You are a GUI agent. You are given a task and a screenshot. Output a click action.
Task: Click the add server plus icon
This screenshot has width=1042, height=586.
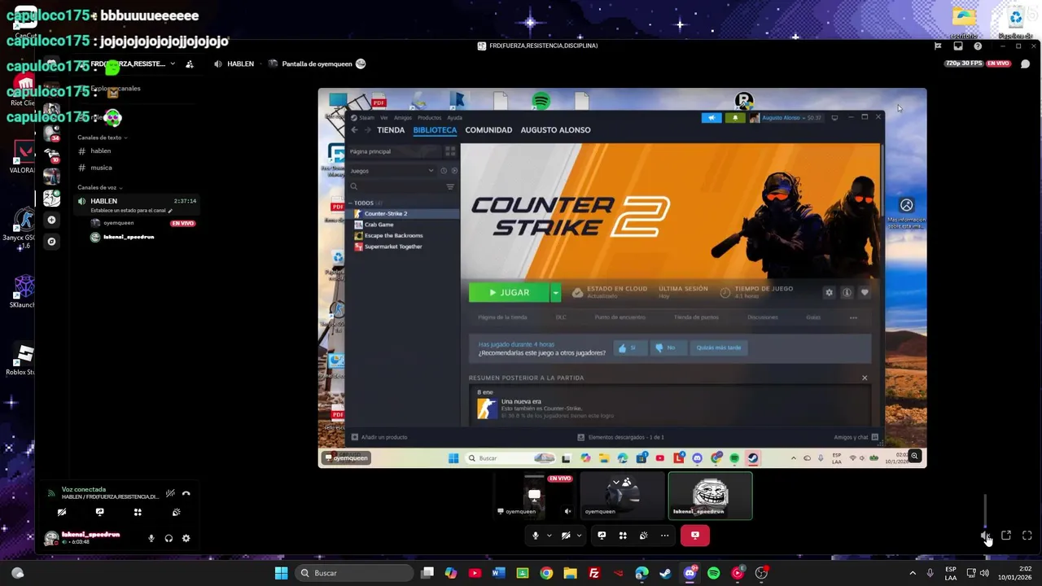51,220
